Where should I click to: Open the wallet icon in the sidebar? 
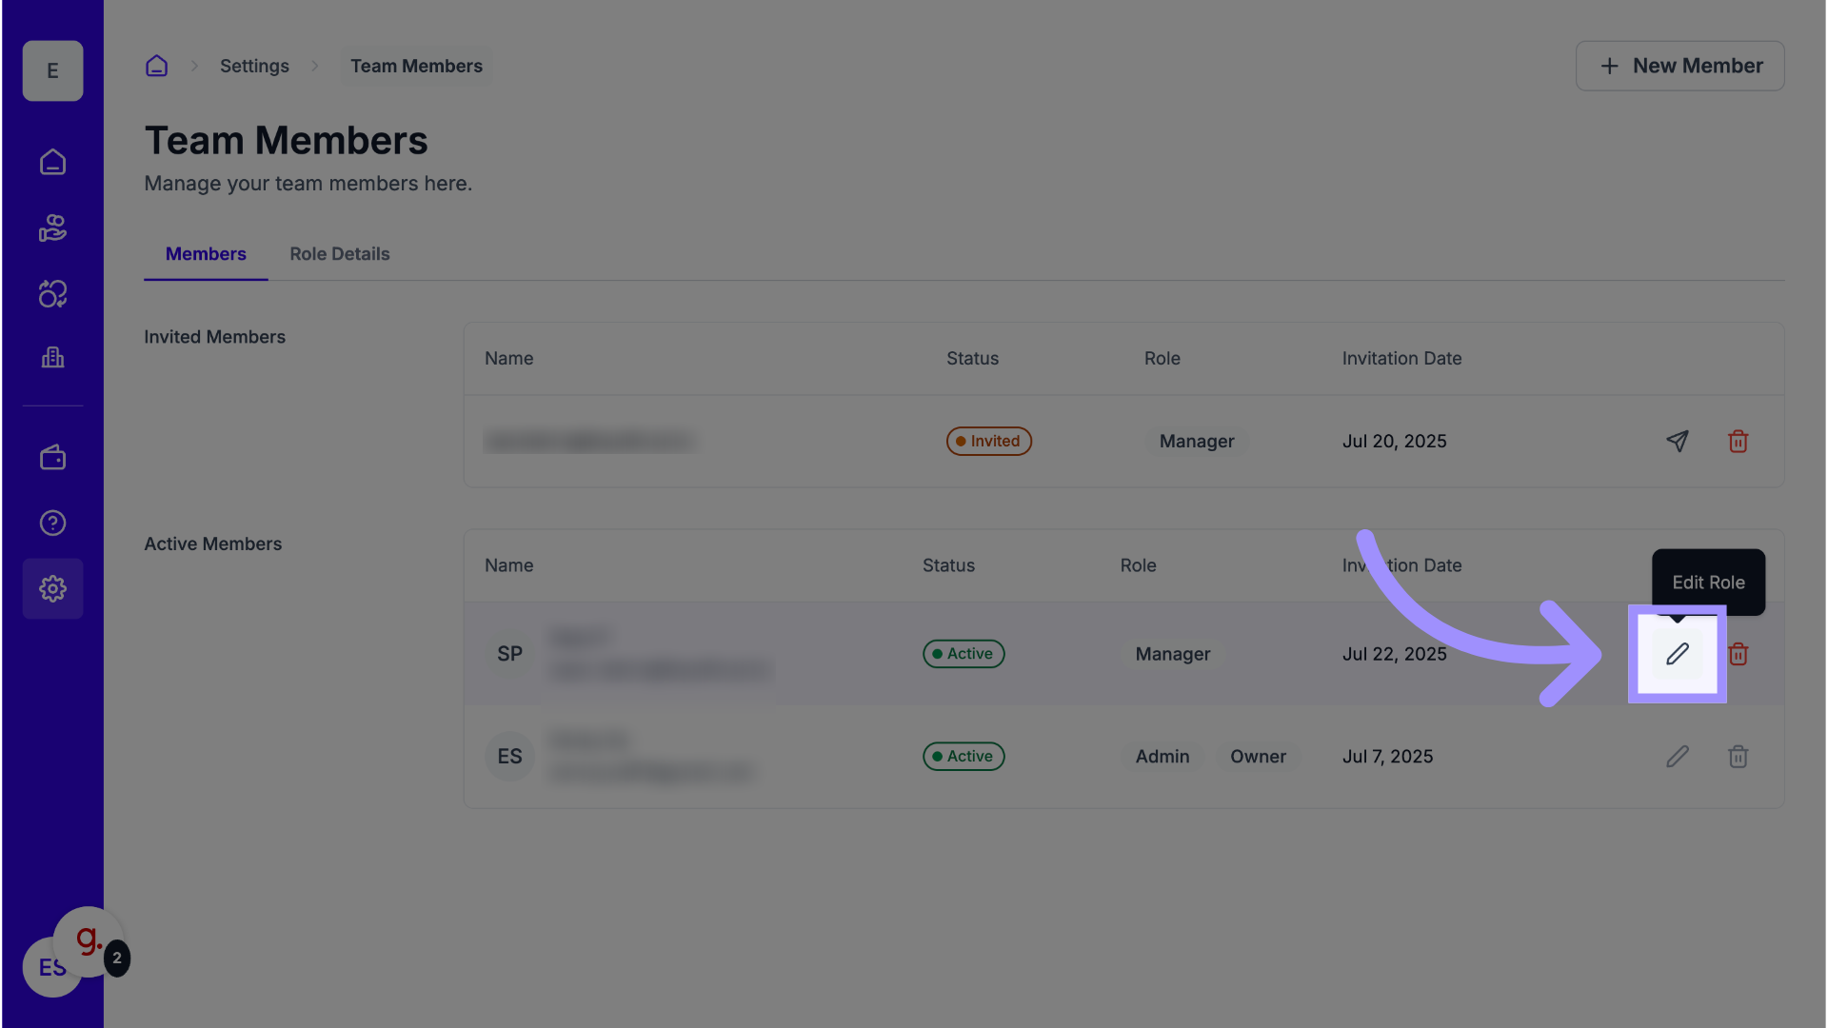52,458
